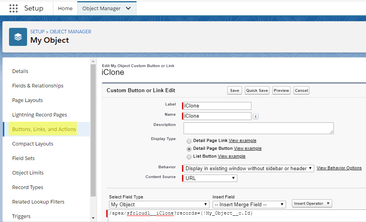Open View example for Detail Page Button
Viewport: 366px width, 222px height.
point(248,149)
